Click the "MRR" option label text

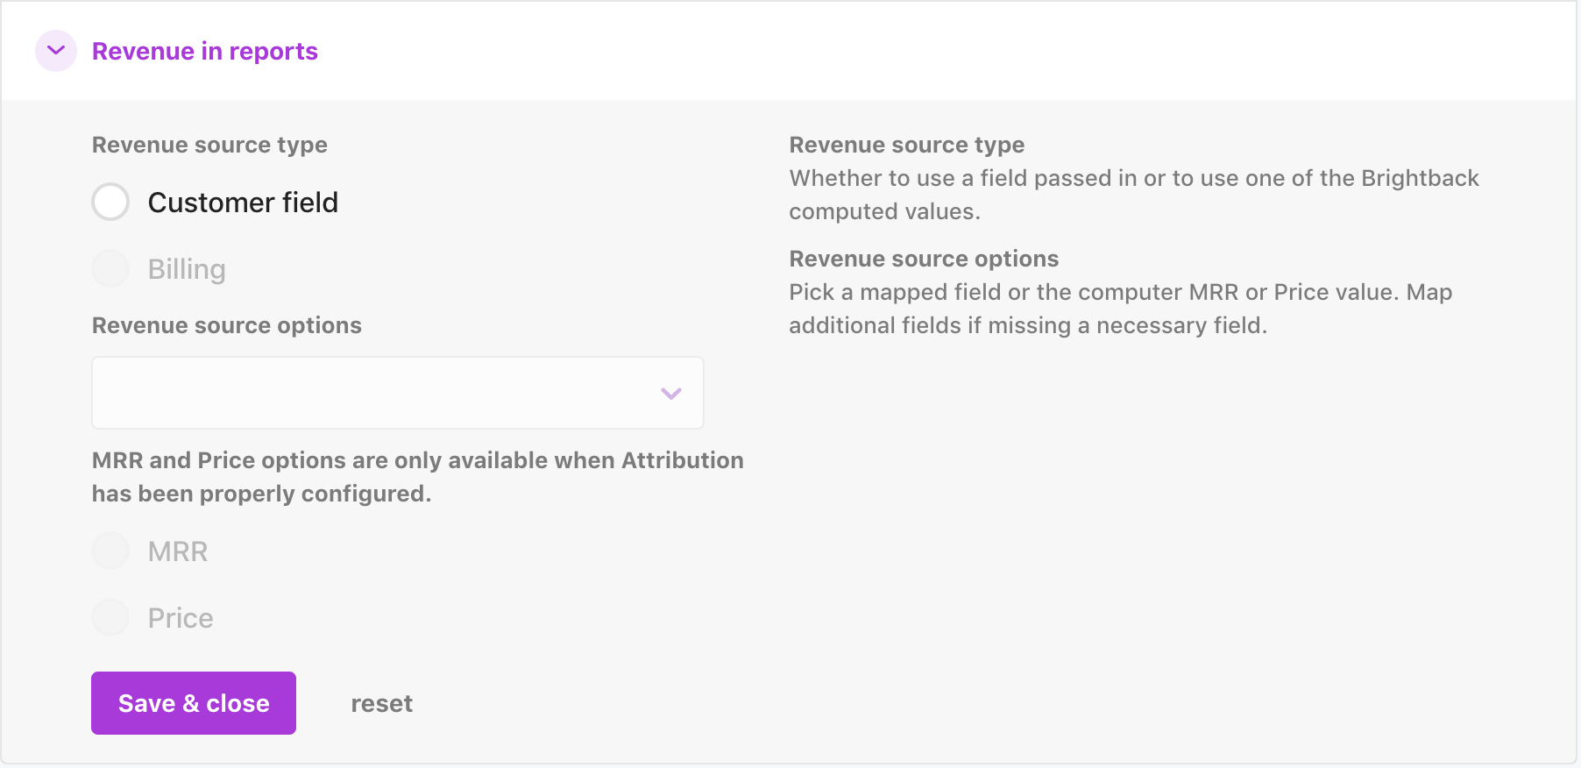coord(178,551)
